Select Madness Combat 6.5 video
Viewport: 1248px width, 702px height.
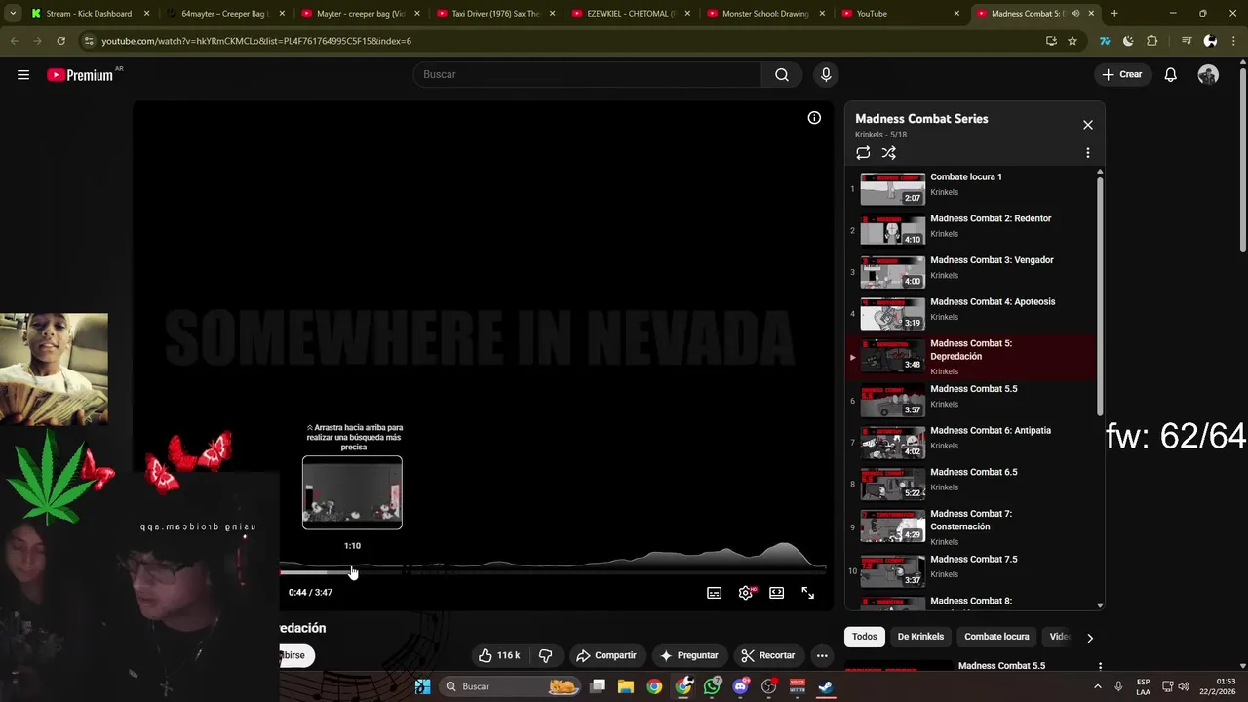pyautogui.click(x=971, y=485)
